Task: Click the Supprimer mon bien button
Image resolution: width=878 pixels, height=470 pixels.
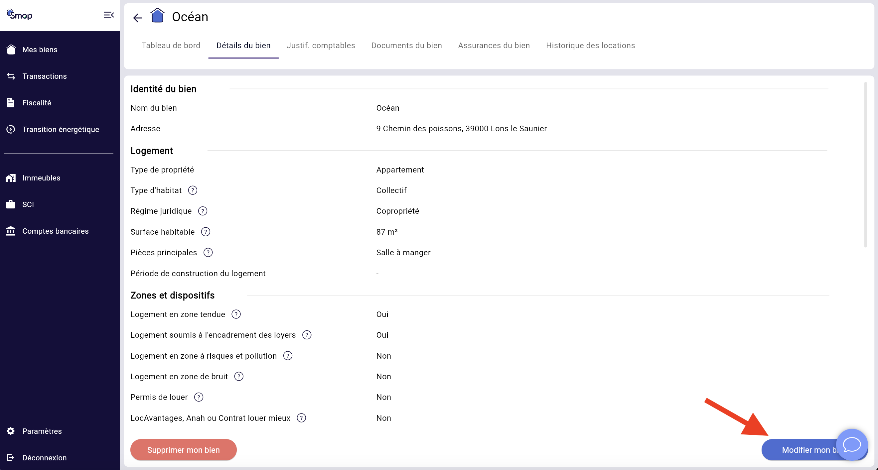Action: [x=183, y=450]
